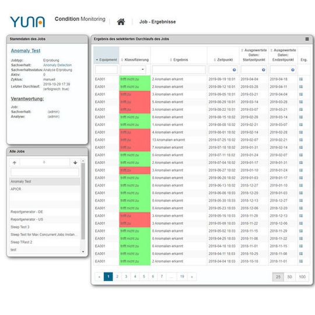315x315 pixels.
Task: Open result details for the 2019-05-16 row
Action: [x=301, y=216]
